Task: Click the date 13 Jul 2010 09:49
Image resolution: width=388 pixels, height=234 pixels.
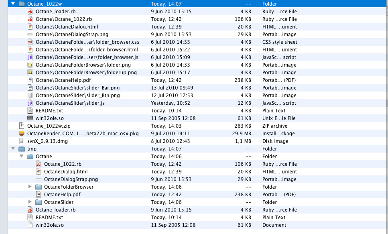Action: pos(172,87)
